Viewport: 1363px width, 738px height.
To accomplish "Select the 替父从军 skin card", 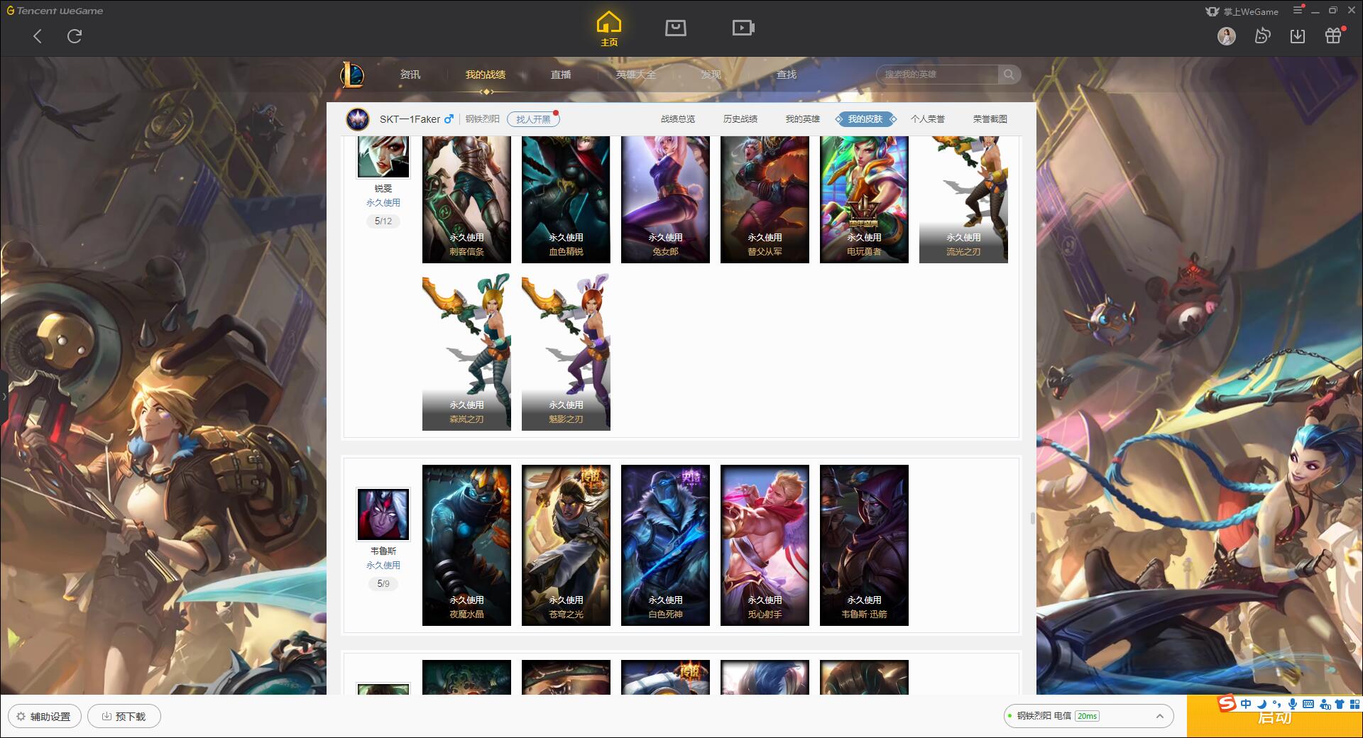I will coord(765,199).
